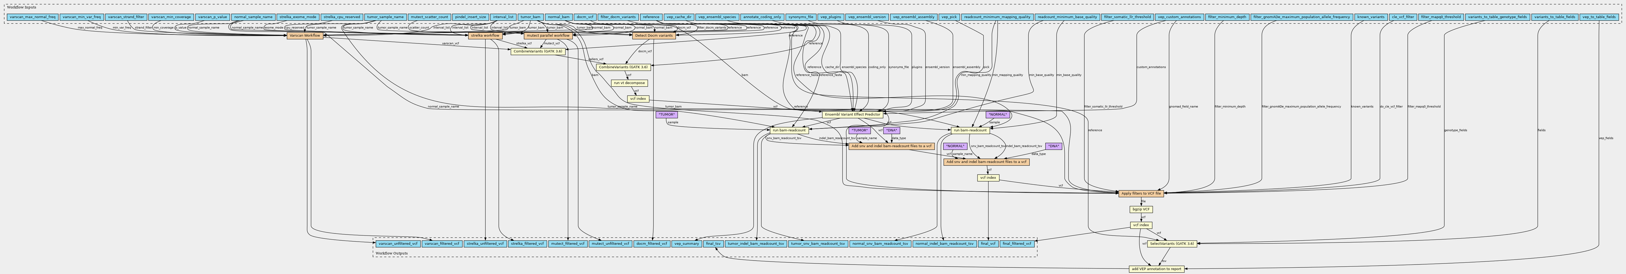Image resolution: width=1626 pixels, height=274 pixels.
Task: Select the vep_pick input node
Action: 949,17
